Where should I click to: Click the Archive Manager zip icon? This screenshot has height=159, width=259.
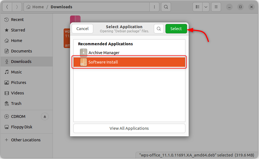(83, 53)
